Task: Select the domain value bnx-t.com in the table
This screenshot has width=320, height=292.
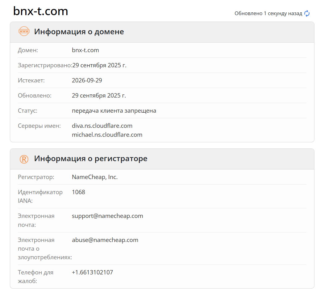Action: pos(85,50)
